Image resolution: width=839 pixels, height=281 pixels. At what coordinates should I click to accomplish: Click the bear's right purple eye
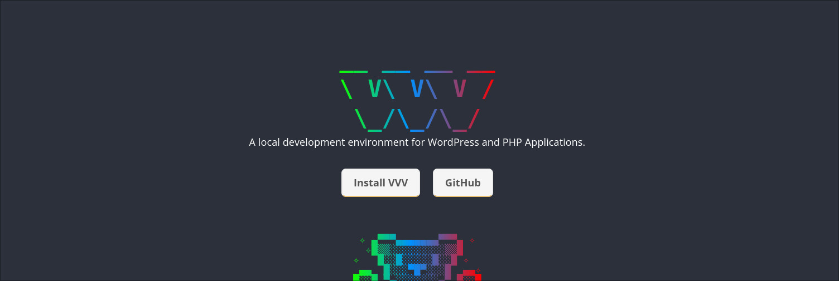[x=436, y=259]
